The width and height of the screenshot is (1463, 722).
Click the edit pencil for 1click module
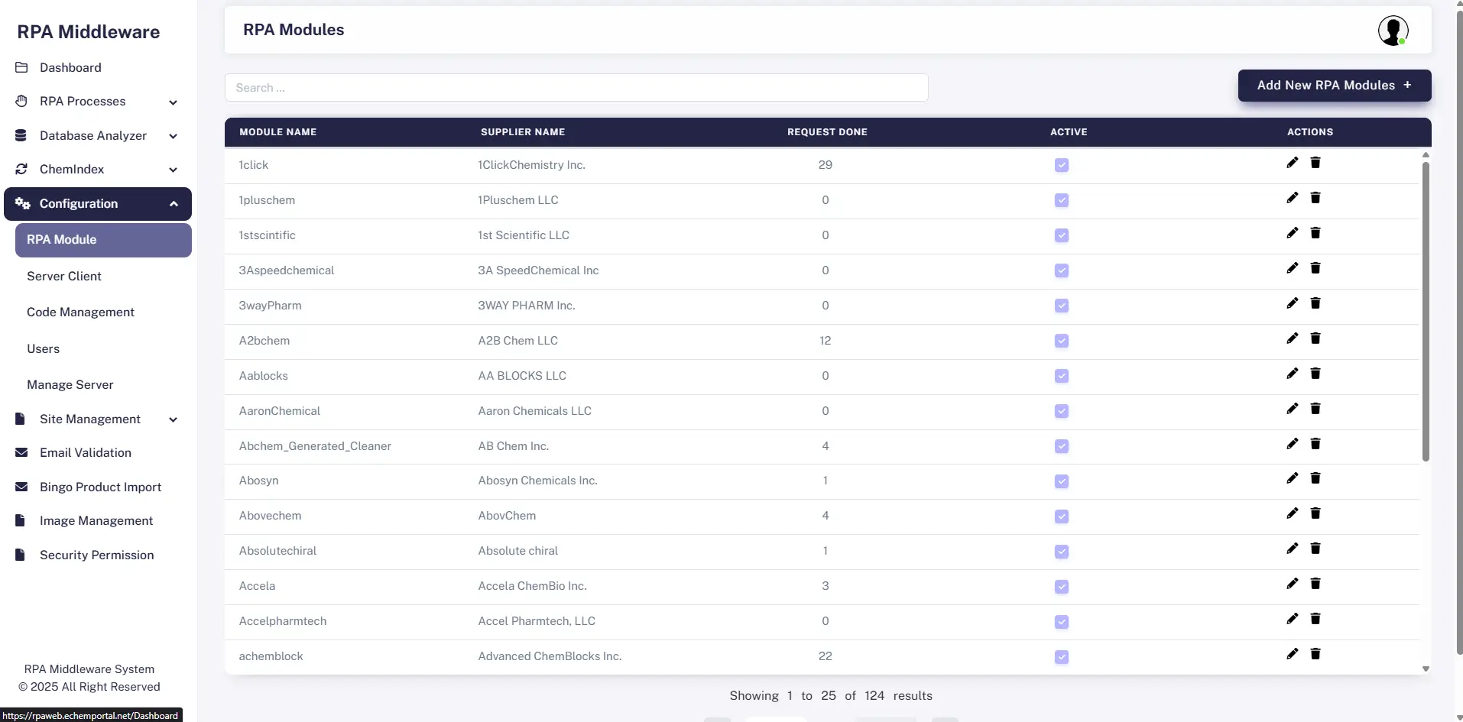[1292, 163]
